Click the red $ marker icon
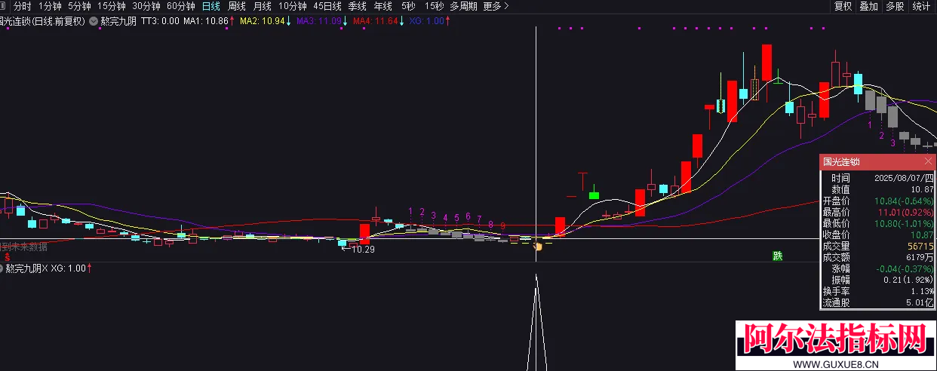Screen dimensions: 937x371 [7, 256]
